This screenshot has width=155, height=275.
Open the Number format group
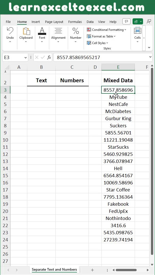pyautogui.click(x=76, y=35)
